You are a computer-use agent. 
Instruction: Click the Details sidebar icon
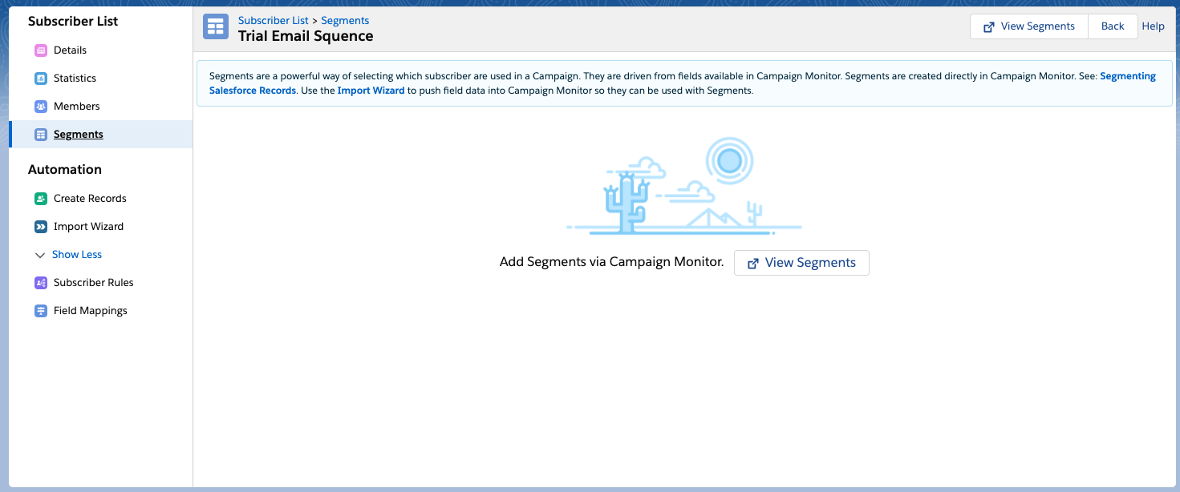[x=41, y=50]
